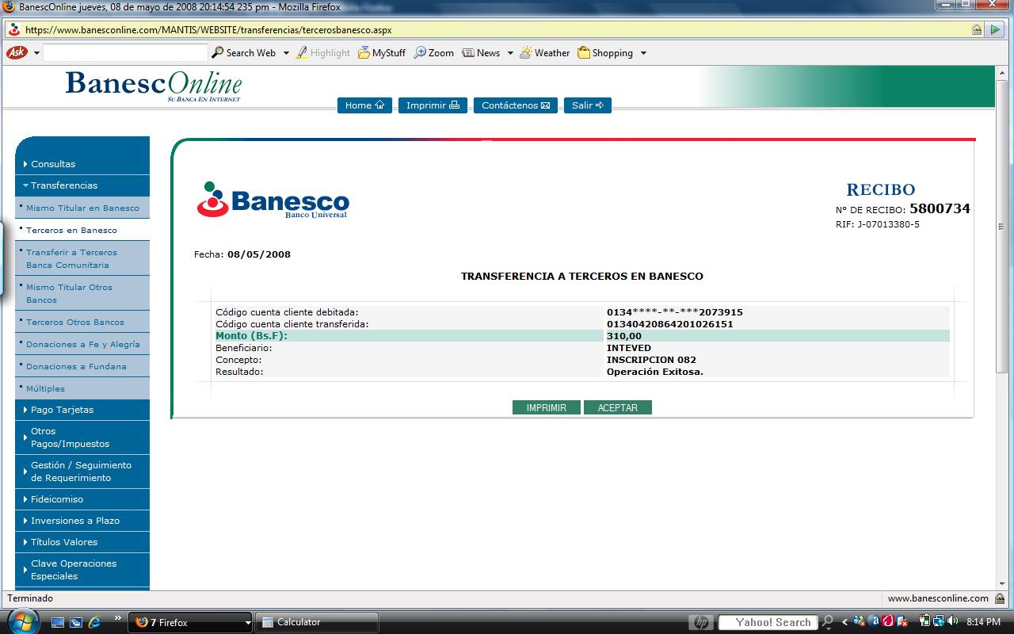Open the Search Web dropdown arrow
Image resolution: width=1014 pixels, height=634 pixels.
[287, 53]
